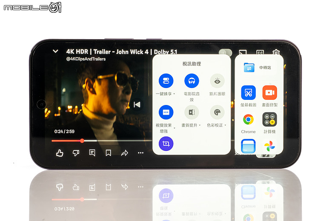Image resolution: width=332 pixels, height=221 pixels.
Task: Skip to the previous video
Action: [137, 105]
